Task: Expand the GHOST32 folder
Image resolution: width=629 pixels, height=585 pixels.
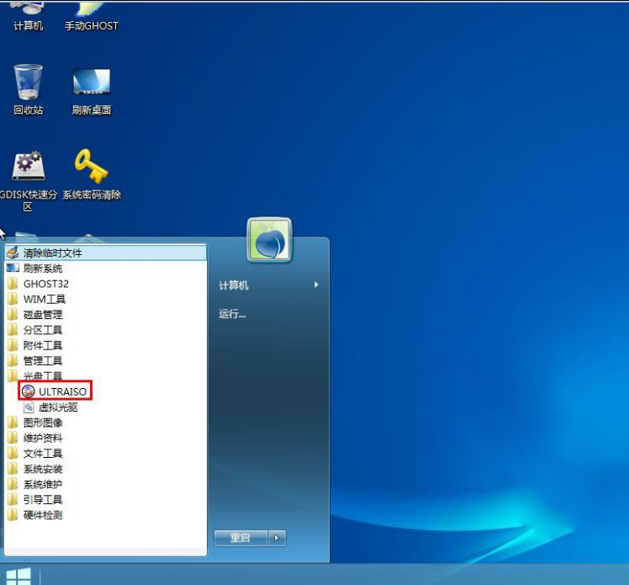Action: coord(105,284)
